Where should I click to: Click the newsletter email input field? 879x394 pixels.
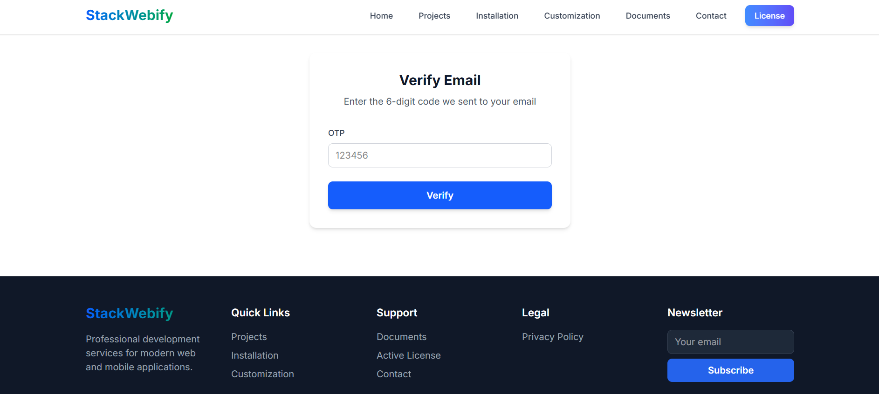point(730,342)
